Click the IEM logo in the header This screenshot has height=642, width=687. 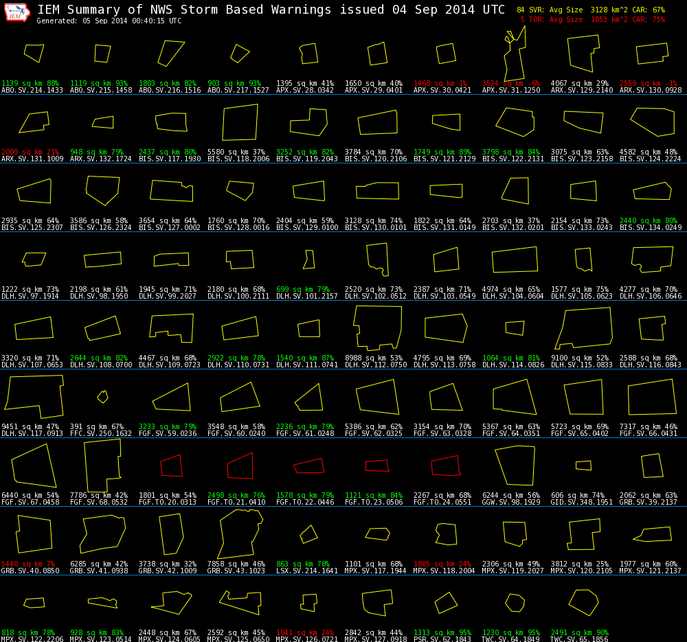pos(17,12)
